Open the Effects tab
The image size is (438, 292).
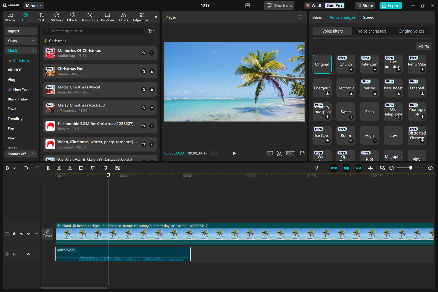tap(72, 17)
